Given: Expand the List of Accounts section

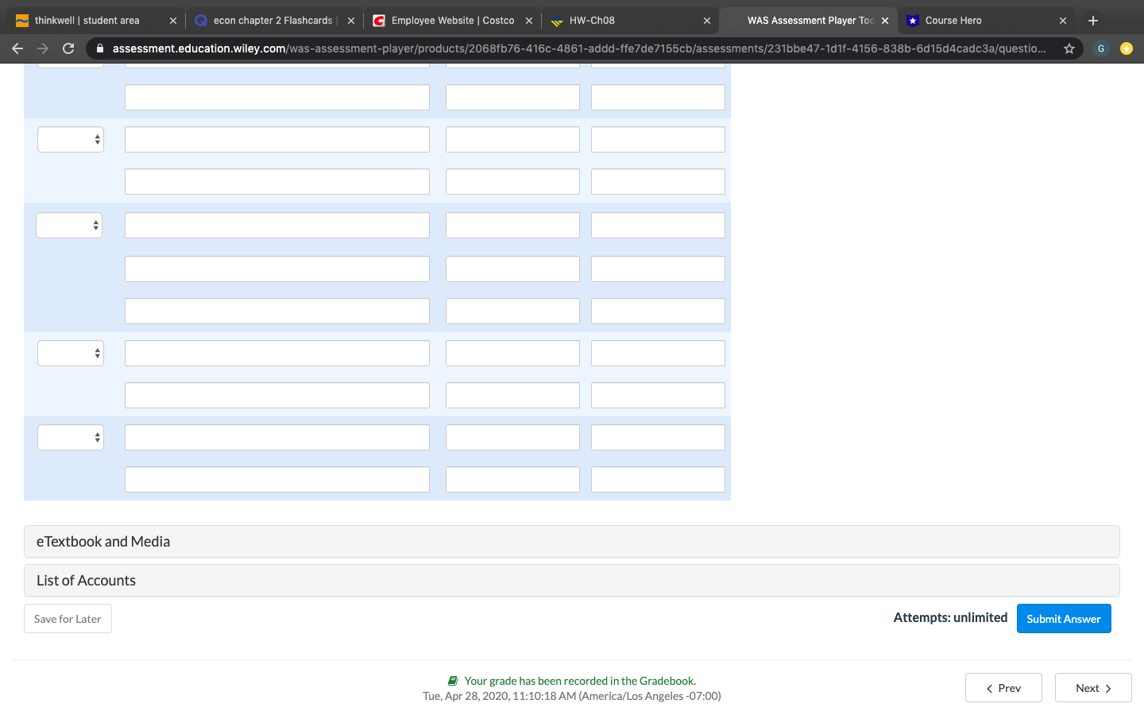Looking at the screenshot, I should pyautogui.click(x=572, y=581).
